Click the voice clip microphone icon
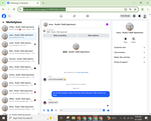The width and height of the screenshot is (151, 121). coord(44,110)
